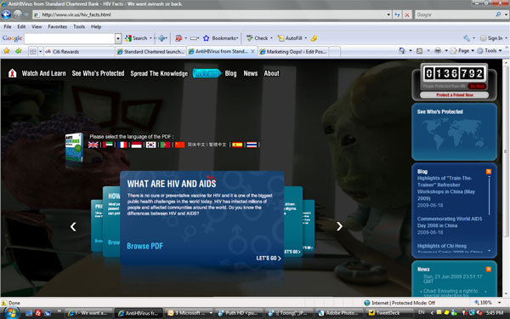Screen dimensions: 510x319
Task: Click the RSS Feeds icon in the command bar
Action: click(420, 51)
